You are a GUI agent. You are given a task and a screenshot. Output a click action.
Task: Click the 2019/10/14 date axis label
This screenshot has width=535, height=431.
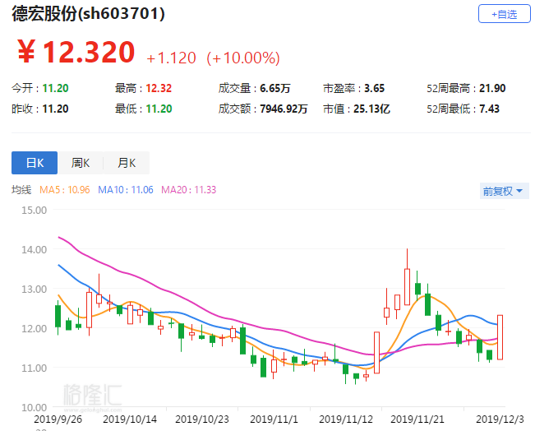coord(130,419)
